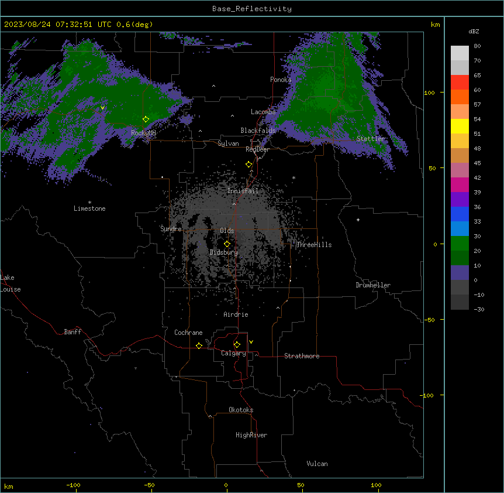Click the RedDeer label

click(x=257, y=149)
